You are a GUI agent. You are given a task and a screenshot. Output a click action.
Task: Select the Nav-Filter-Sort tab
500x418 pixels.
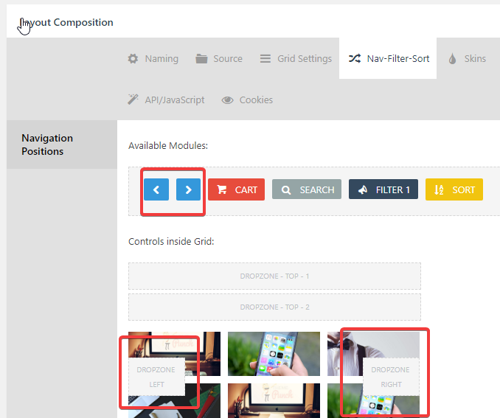pyautogui.click(x=388, y=59)
